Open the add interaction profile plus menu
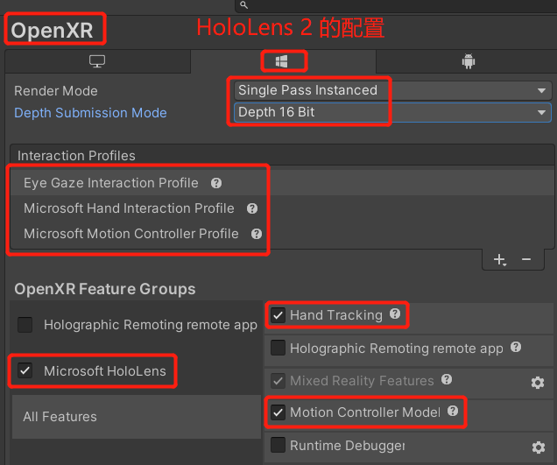The height and width of the screenshot is (465, 557). 499,259
